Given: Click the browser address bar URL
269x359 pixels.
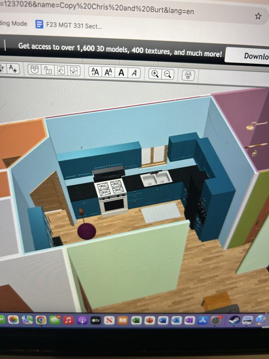Looking at the screenshot, I should click(x=97, y=8).
